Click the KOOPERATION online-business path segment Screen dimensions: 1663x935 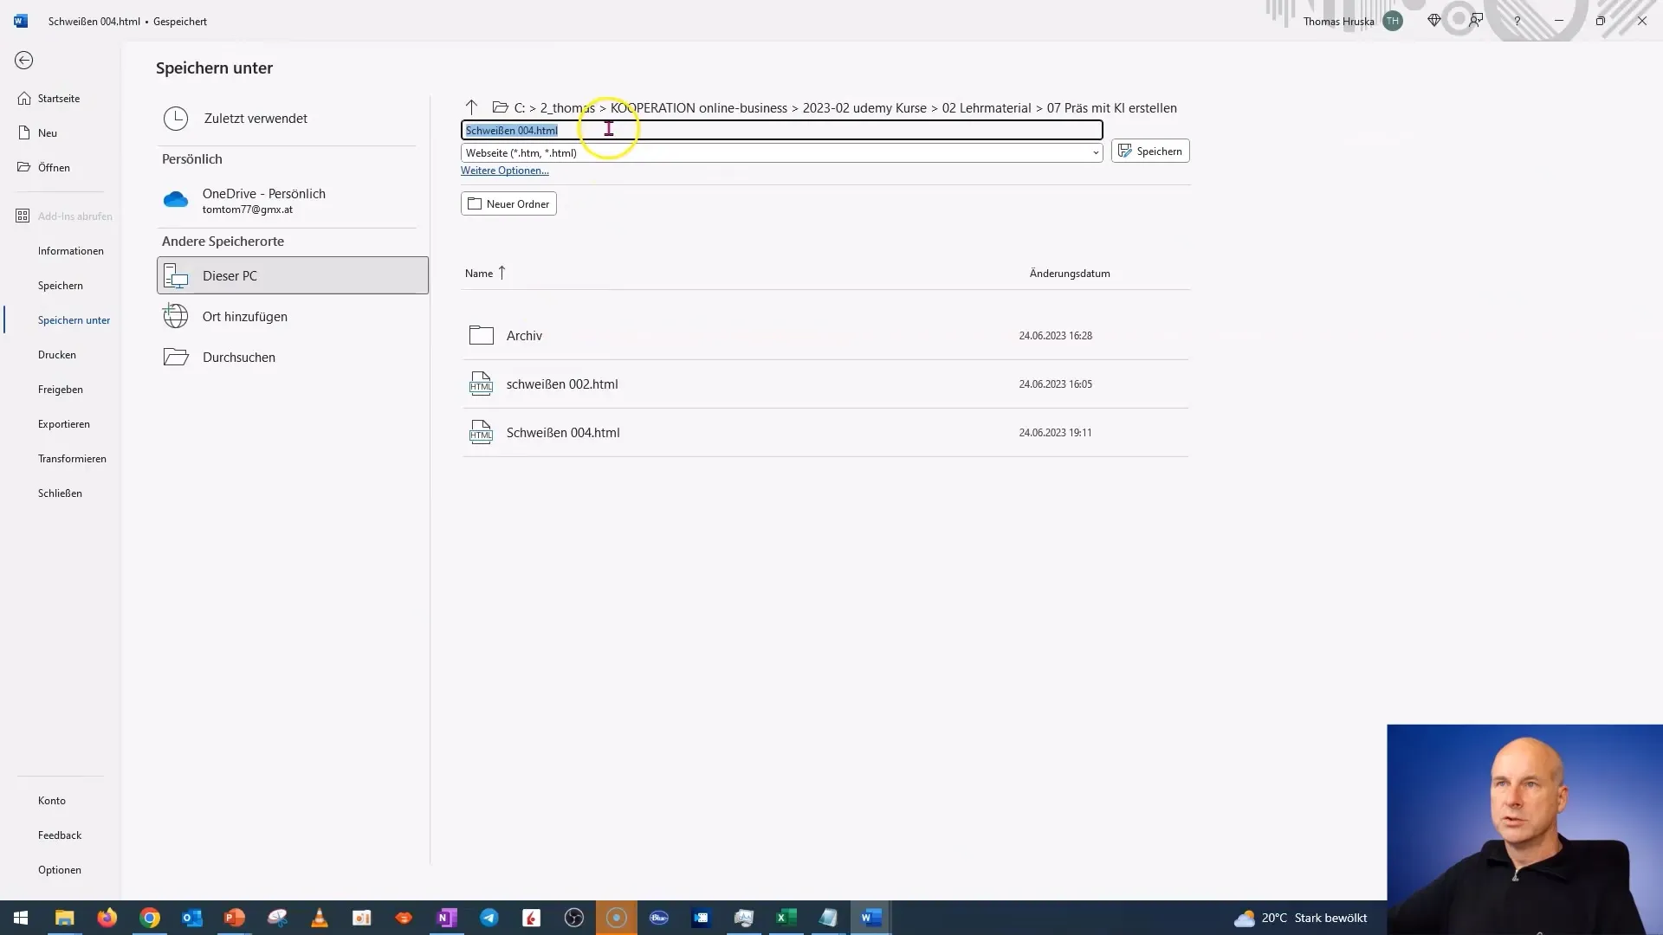coord(699,108)
